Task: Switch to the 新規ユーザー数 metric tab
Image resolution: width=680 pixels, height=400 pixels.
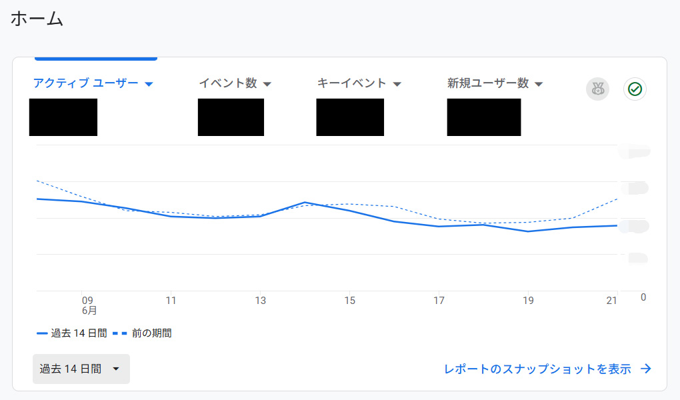Action: click(488, 83)
